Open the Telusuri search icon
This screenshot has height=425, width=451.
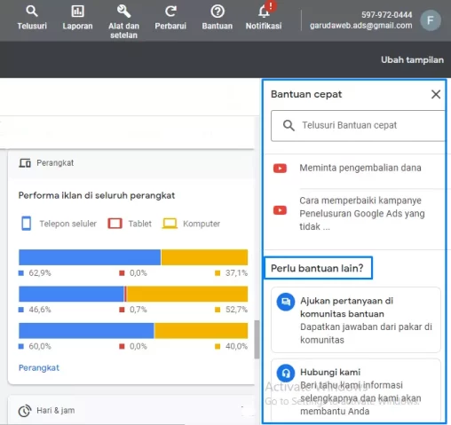click(x=32, y=12)
